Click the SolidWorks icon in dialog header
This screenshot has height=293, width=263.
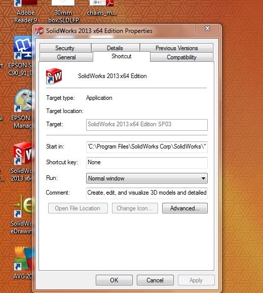(x=54, y=76)
